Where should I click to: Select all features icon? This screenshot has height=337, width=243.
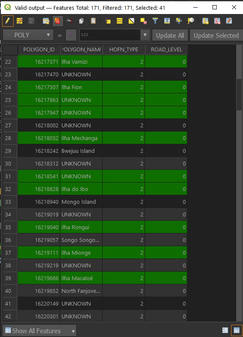(x=120, y=21)
